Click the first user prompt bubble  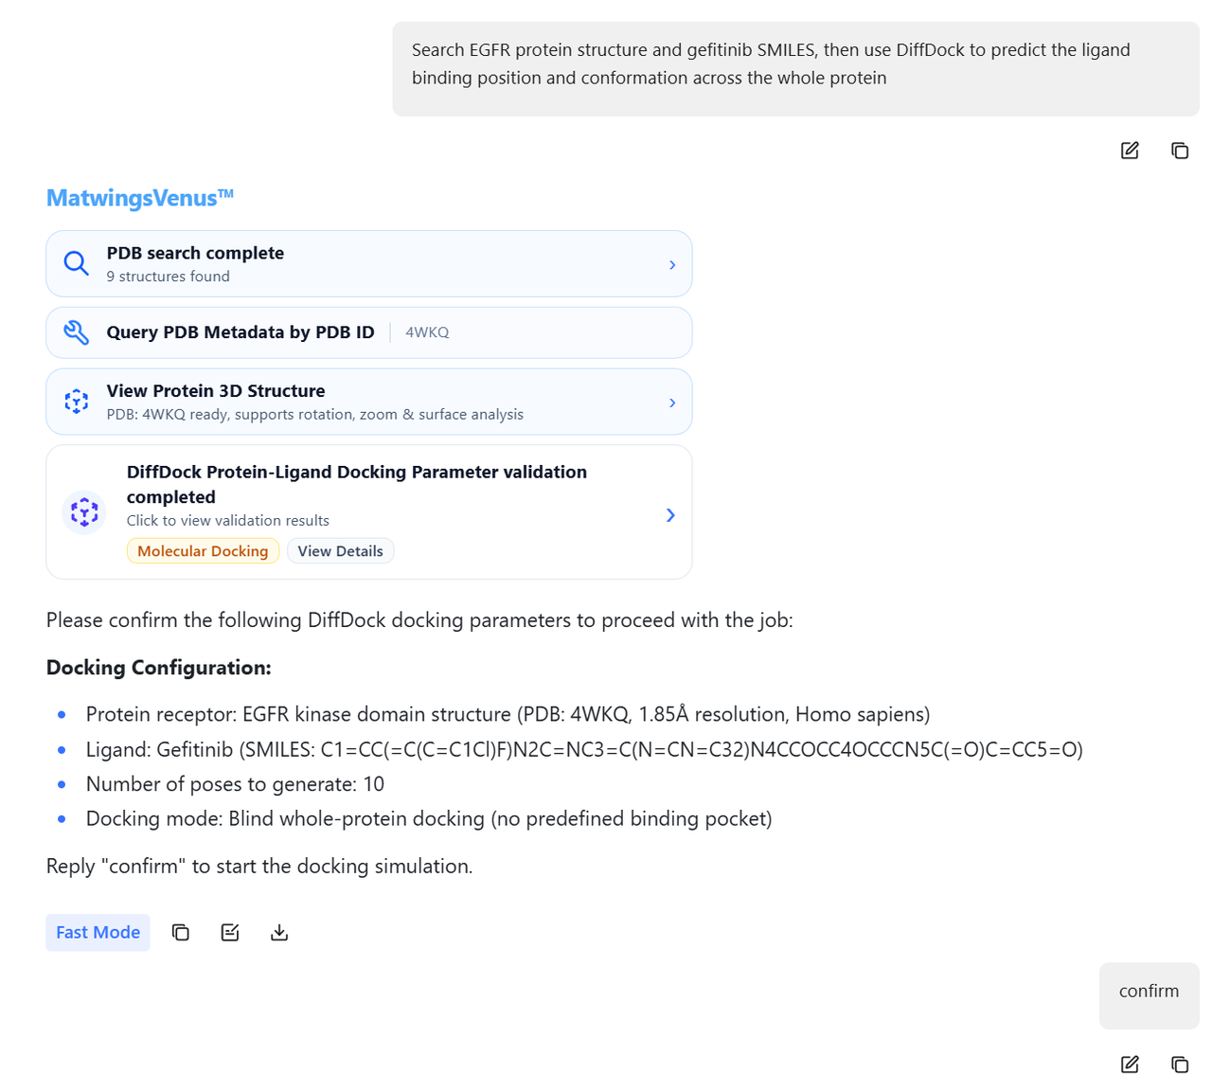(x=796, y=69)
